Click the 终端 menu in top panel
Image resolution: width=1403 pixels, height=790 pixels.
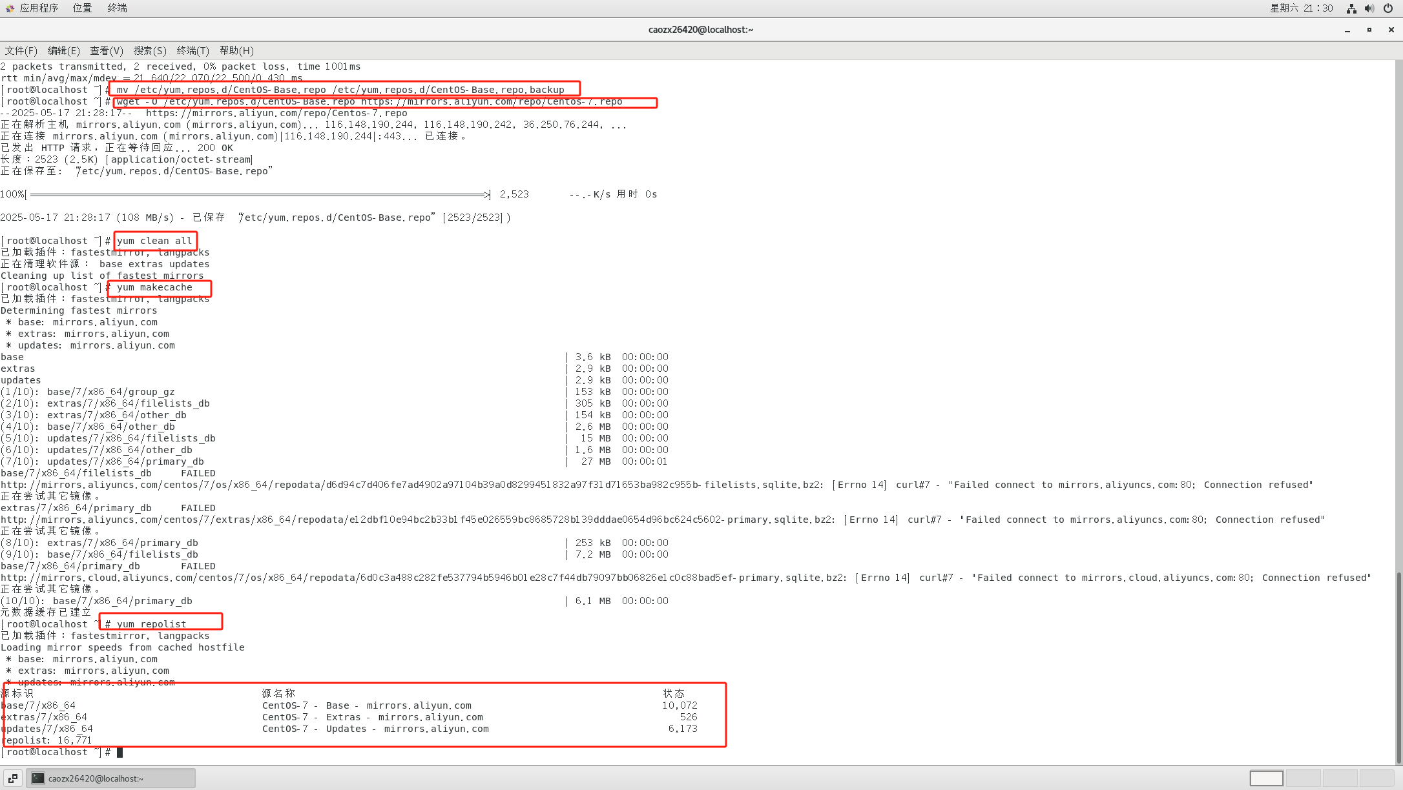click(x=117, y=8)
